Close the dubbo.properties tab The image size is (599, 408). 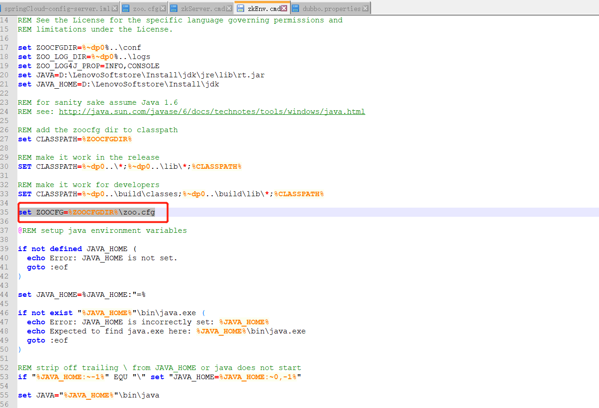(365, 8)
